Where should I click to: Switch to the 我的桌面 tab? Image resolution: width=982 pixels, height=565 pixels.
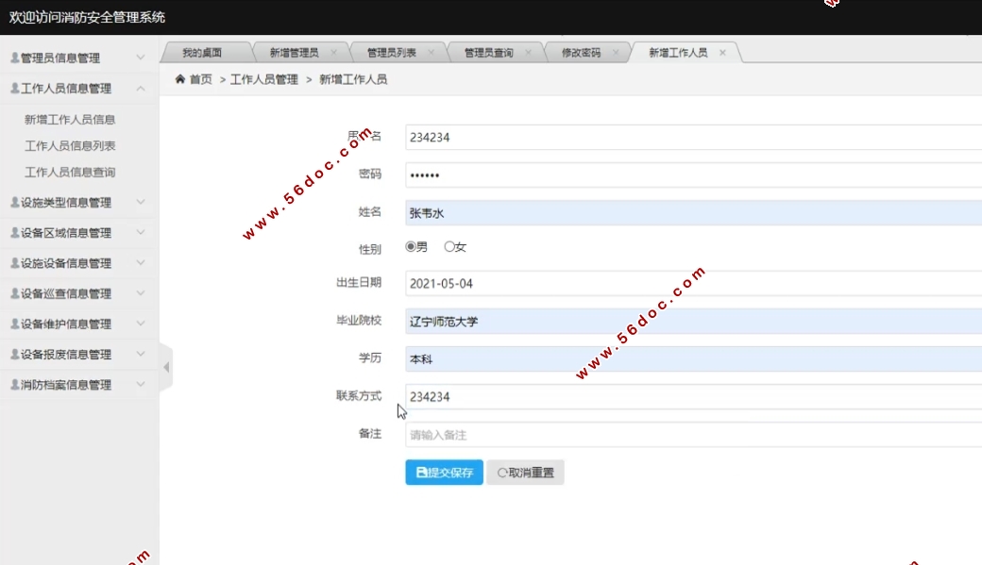pos(202,53)
